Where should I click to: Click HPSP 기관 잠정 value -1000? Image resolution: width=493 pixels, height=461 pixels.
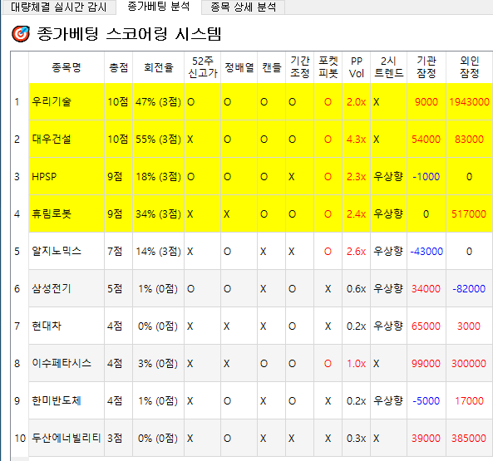tap(426, 176)
